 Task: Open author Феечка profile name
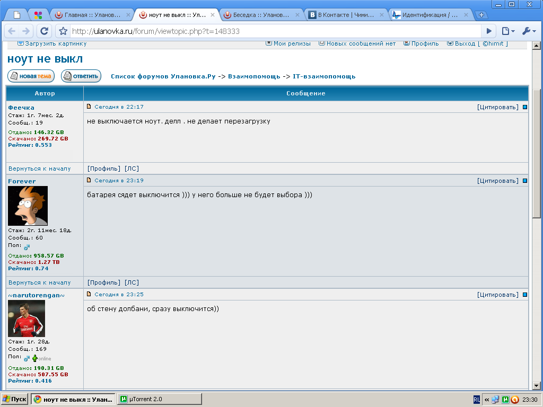pos(21,108)
